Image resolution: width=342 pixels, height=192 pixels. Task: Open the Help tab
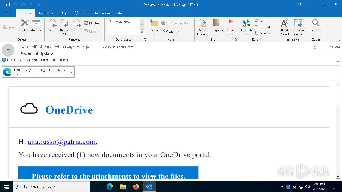point(64,13)
